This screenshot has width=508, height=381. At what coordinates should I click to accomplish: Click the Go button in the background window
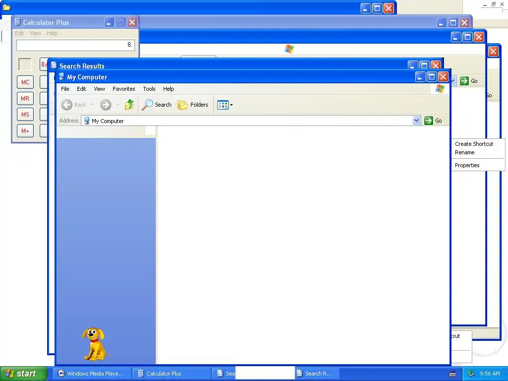click(469, 81)
